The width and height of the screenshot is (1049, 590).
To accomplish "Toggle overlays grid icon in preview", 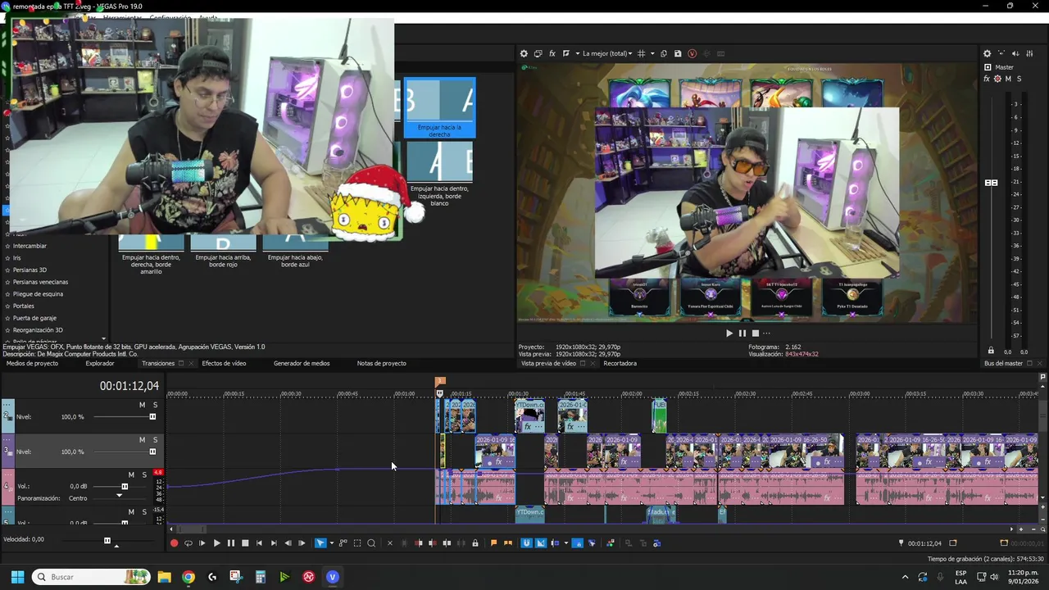I will [641, 53].
